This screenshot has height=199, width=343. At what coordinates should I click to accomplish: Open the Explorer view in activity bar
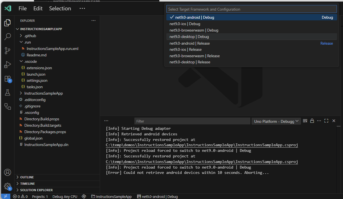[8, 23]
